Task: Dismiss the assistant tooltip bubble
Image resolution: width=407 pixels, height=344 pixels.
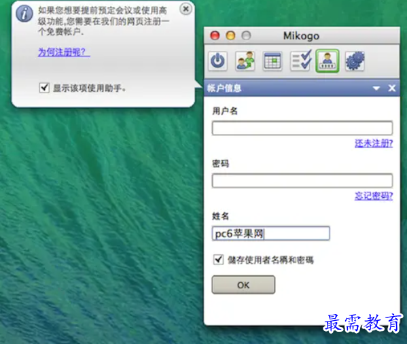Action: click(x=185, y=9)
